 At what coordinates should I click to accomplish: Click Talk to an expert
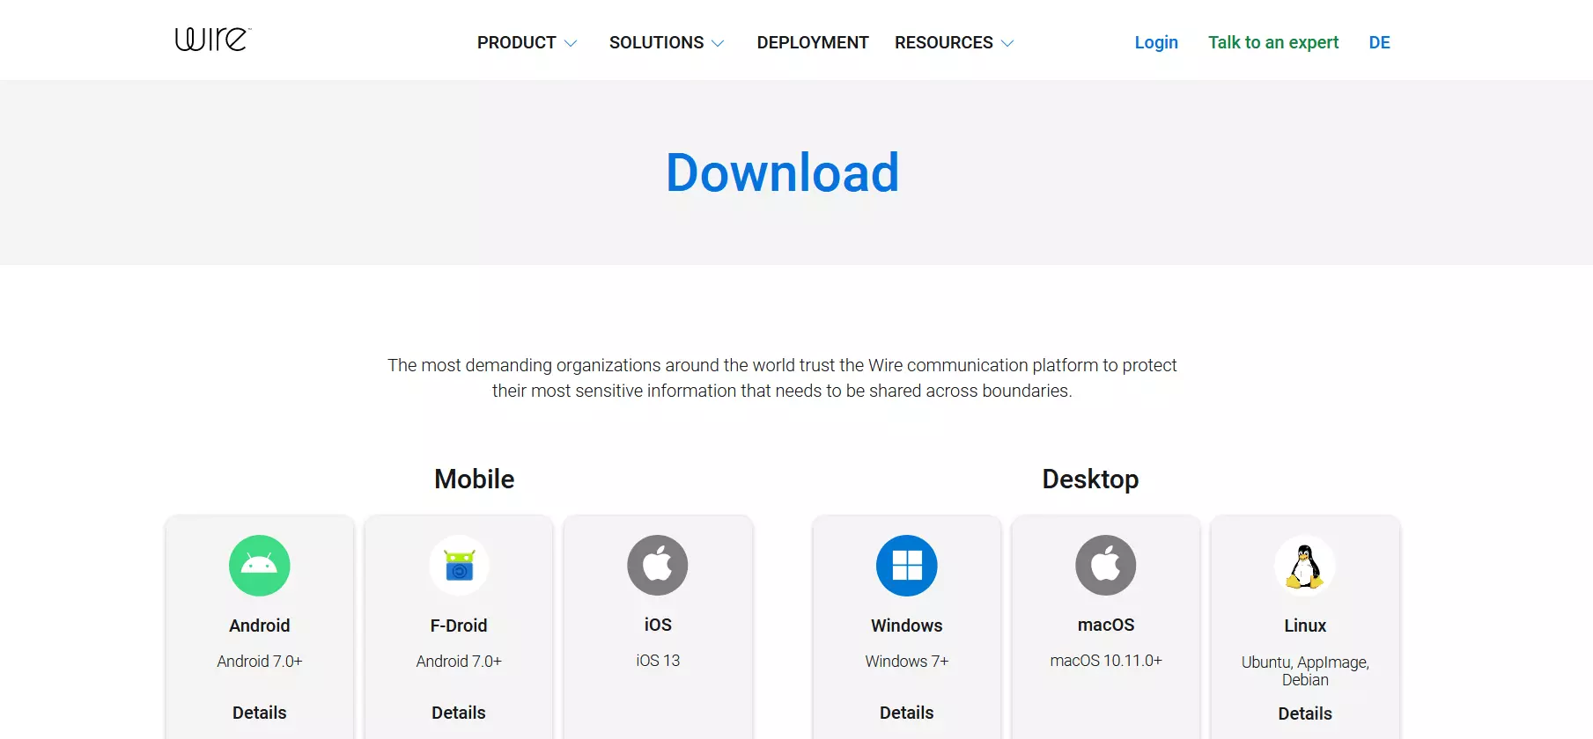1273,42
